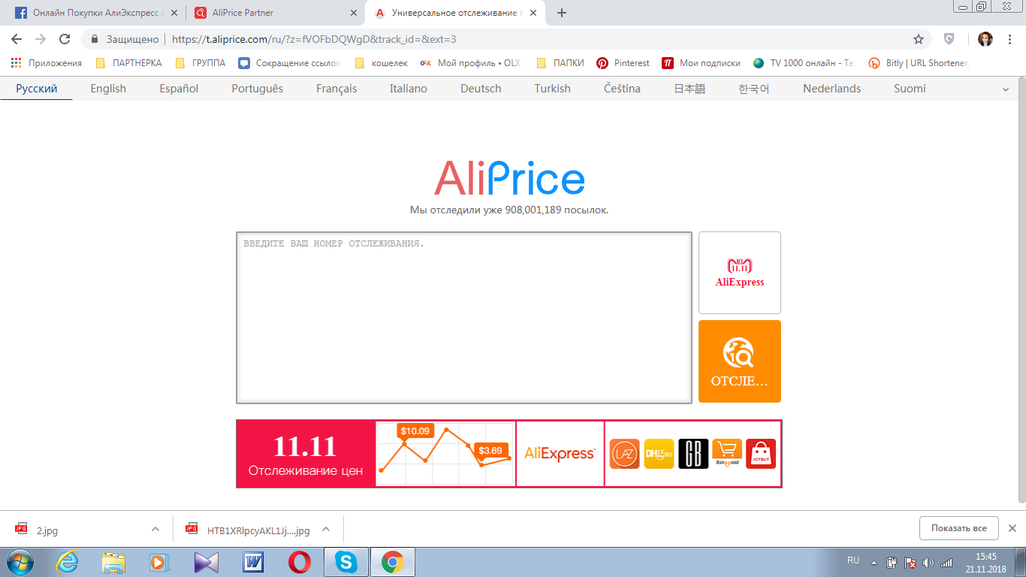Open Skype from the taskbar

[x=346, y=562]
